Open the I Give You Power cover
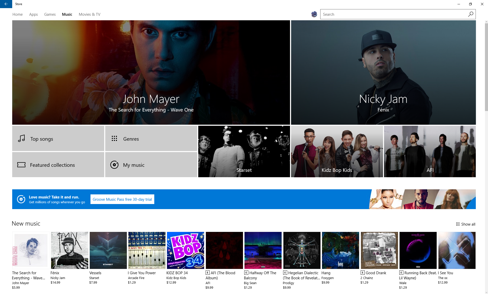Image resolution: width=488 pixels, height=294 pixels. pos(147,250)
